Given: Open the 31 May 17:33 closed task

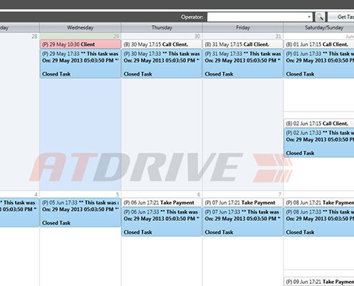Looking at the screenshot, I should point(242,64).
